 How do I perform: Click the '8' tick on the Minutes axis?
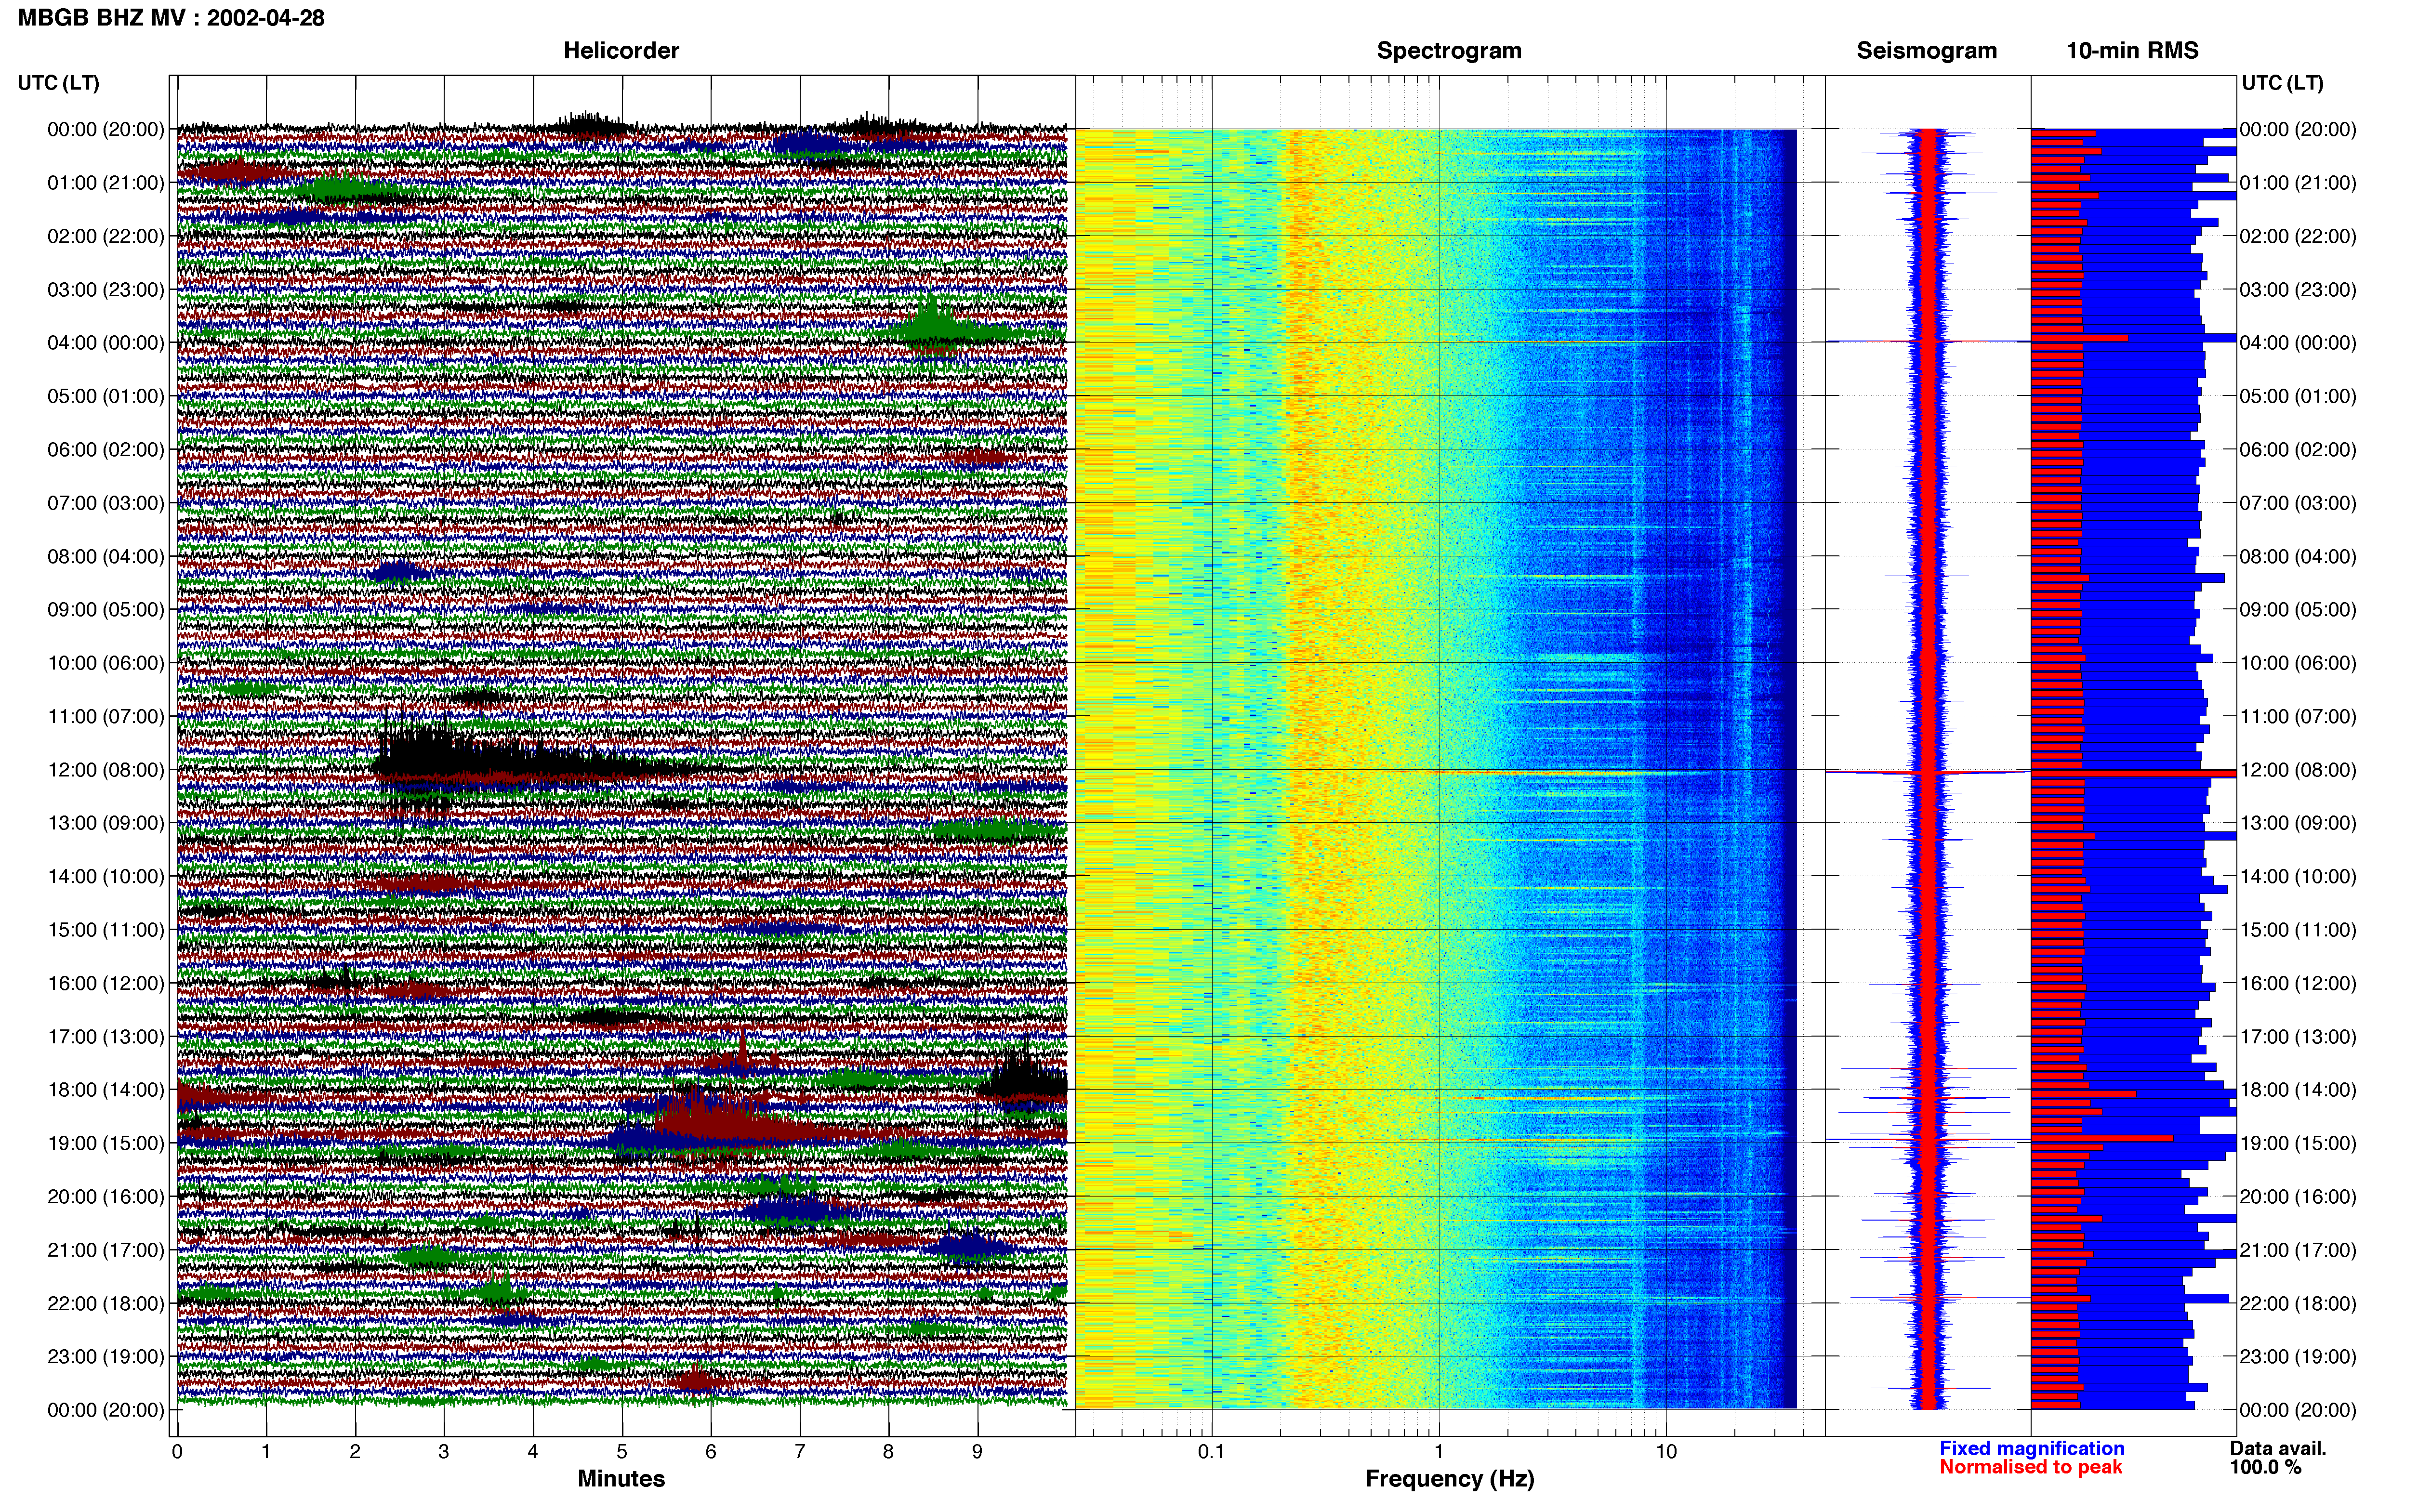point(888,1452)
